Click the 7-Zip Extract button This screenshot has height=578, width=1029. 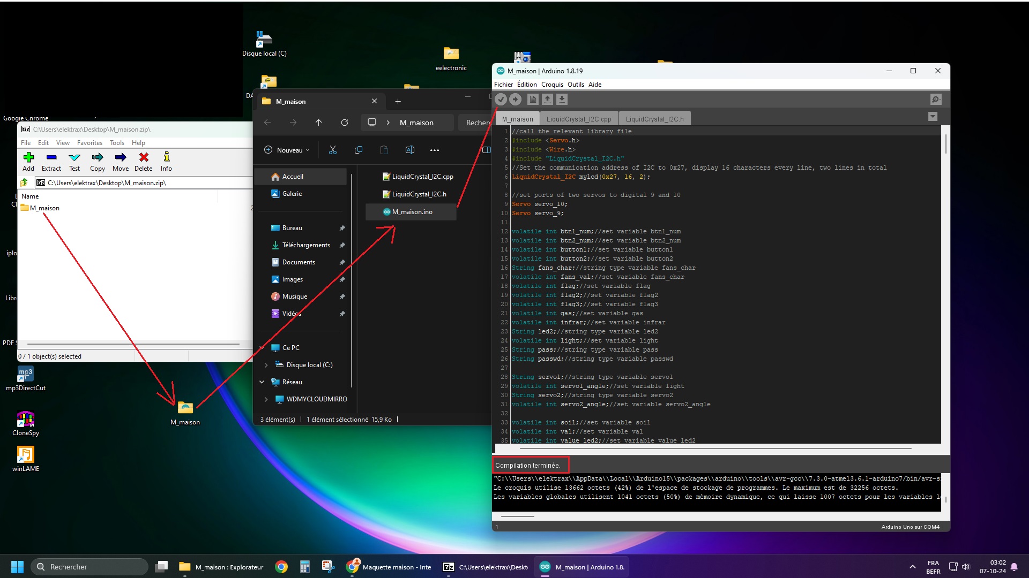51,161
